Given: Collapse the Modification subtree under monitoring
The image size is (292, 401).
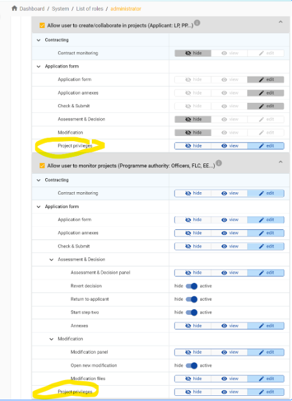Looking at the screenshot, I should coord(51,339).
